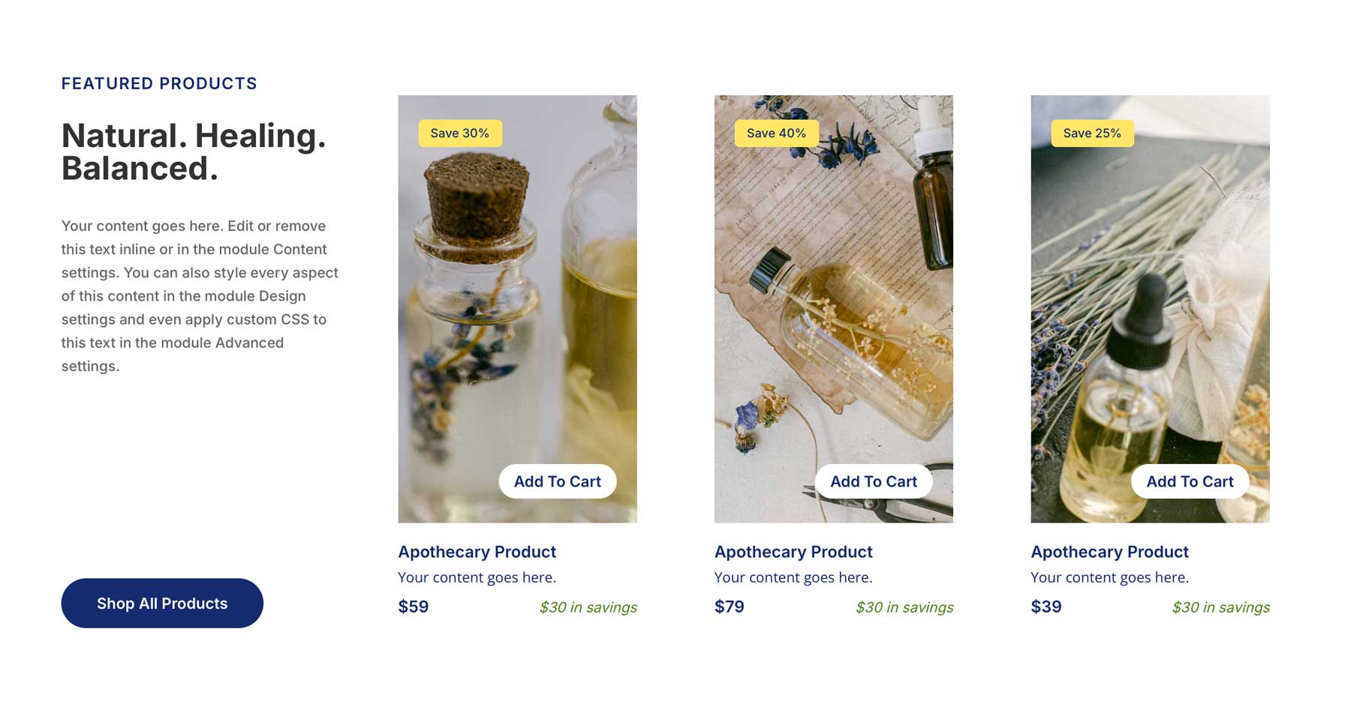Screen dimensions: 1351x701
Task: Click the Save 25% badge
Action: (x=1091, y=133)
